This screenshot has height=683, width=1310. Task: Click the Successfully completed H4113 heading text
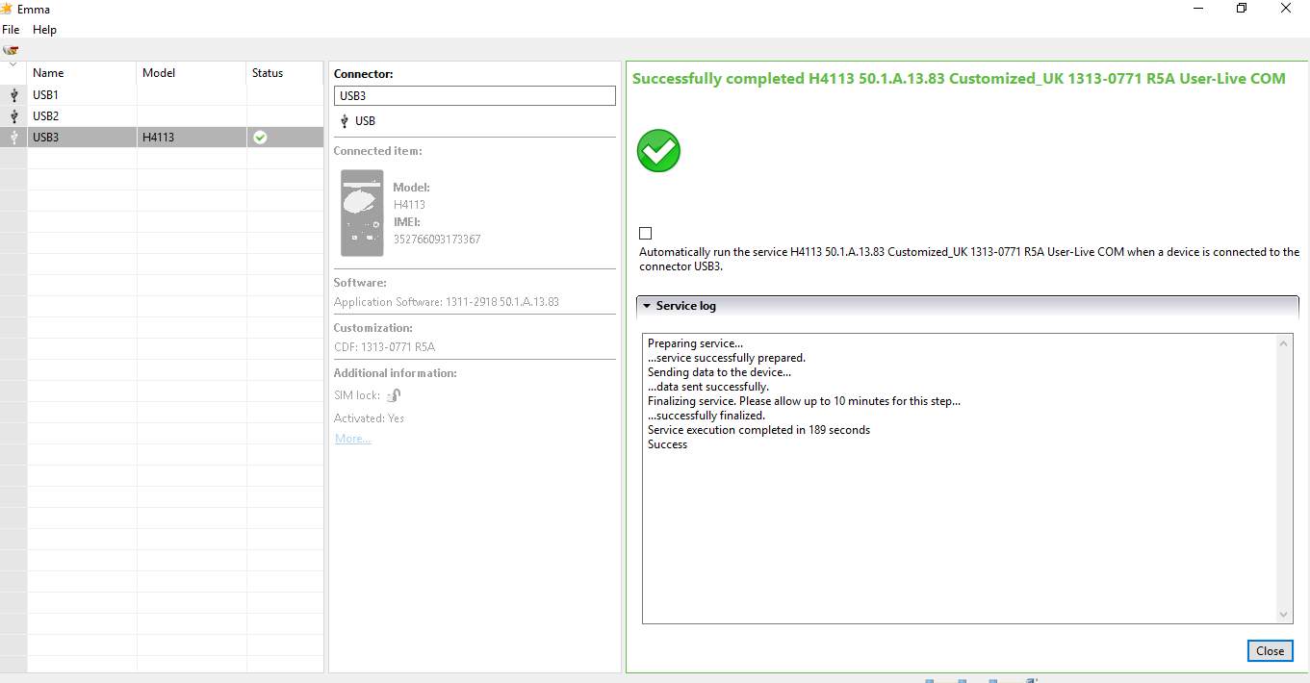(959, 79)
